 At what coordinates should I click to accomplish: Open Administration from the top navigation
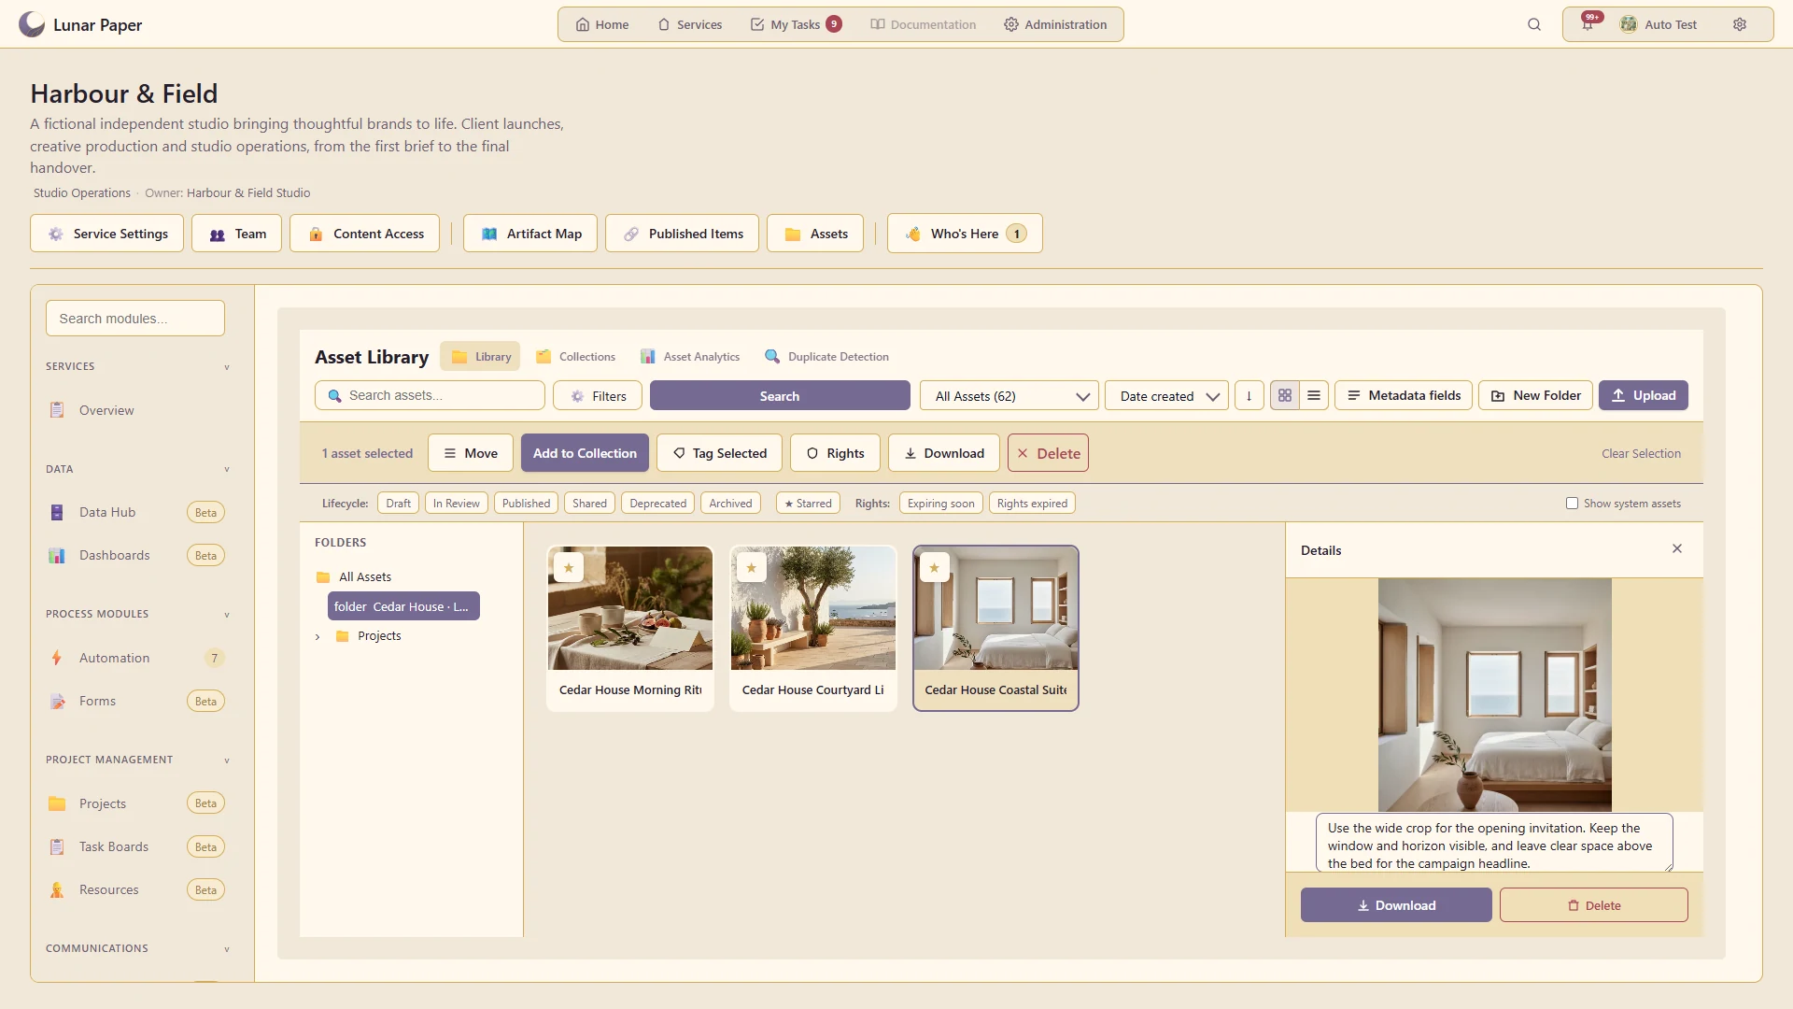(1055, 25)
